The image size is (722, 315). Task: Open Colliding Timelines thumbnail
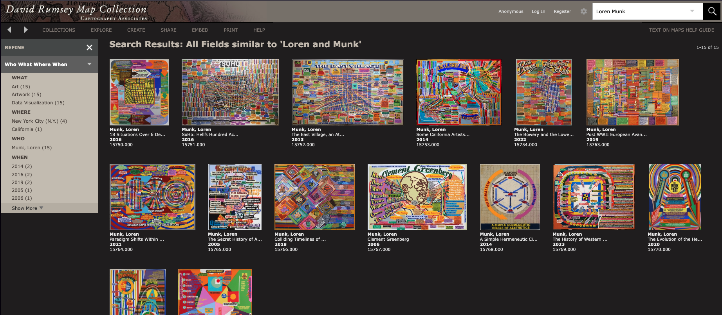coord(315,197)
